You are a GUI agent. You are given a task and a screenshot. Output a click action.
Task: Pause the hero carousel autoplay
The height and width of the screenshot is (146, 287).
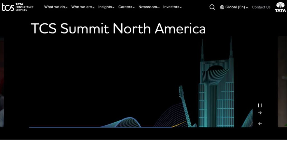click(x=260, y=105)
